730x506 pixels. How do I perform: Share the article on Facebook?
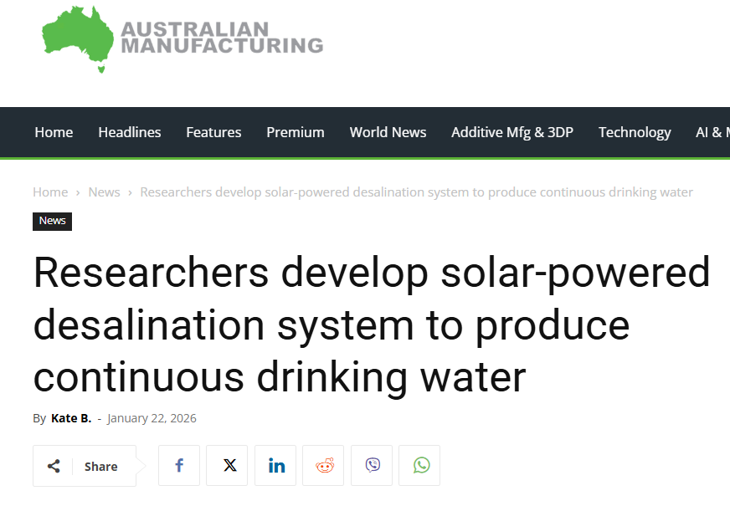(178, 465)
